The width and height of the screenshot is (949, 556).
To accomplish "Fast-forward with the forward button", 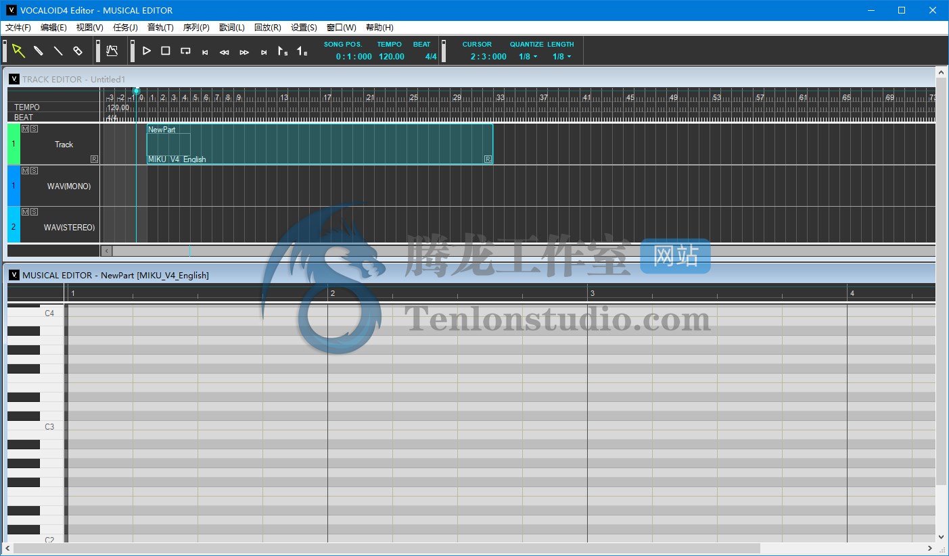I will click(x=244, y=52).
